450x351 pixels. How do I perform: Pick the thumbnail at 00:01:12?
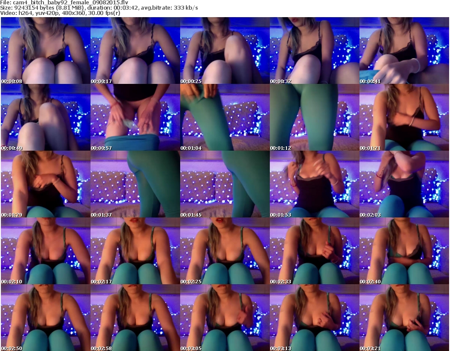[x=314, y=117]
